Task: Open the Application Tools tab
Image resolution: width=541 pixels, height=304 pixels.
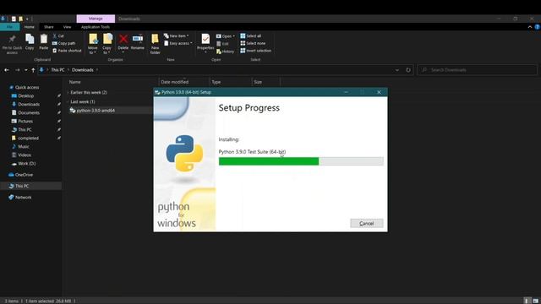Action: 96,27
